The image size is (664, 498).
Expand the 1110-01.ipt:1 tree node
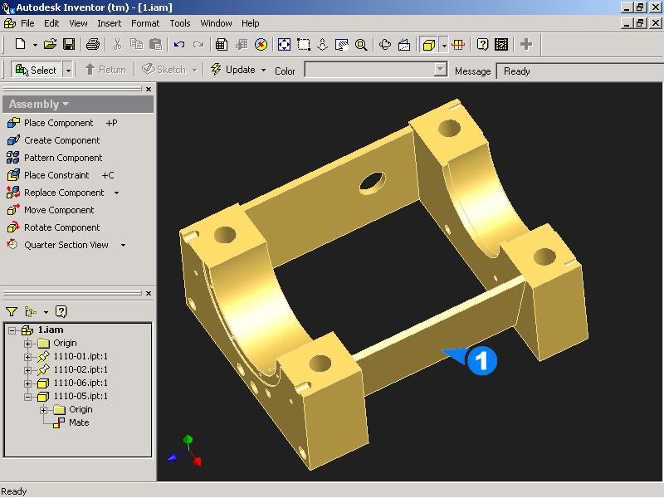(27, 357)
